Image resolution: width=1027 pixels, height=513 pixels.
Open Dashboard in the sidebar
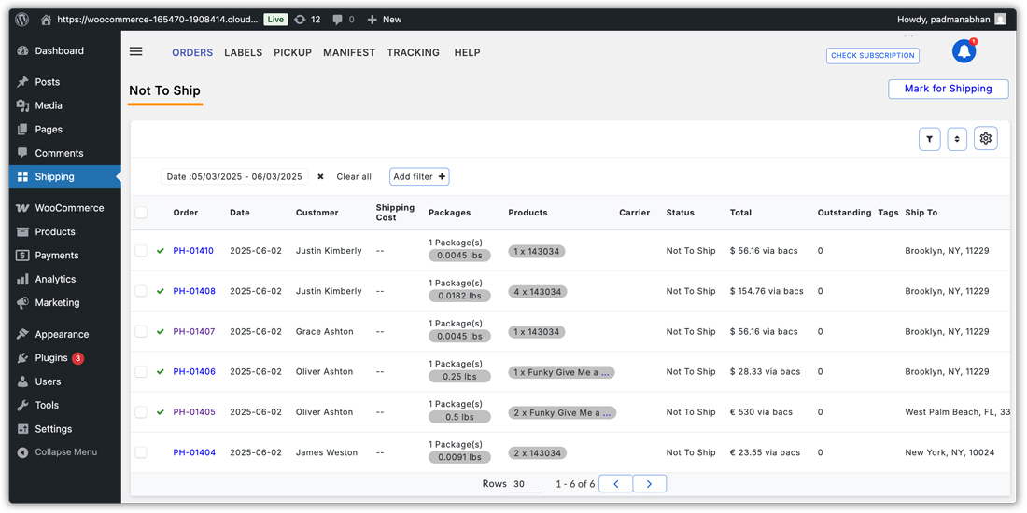coord(64,50)
